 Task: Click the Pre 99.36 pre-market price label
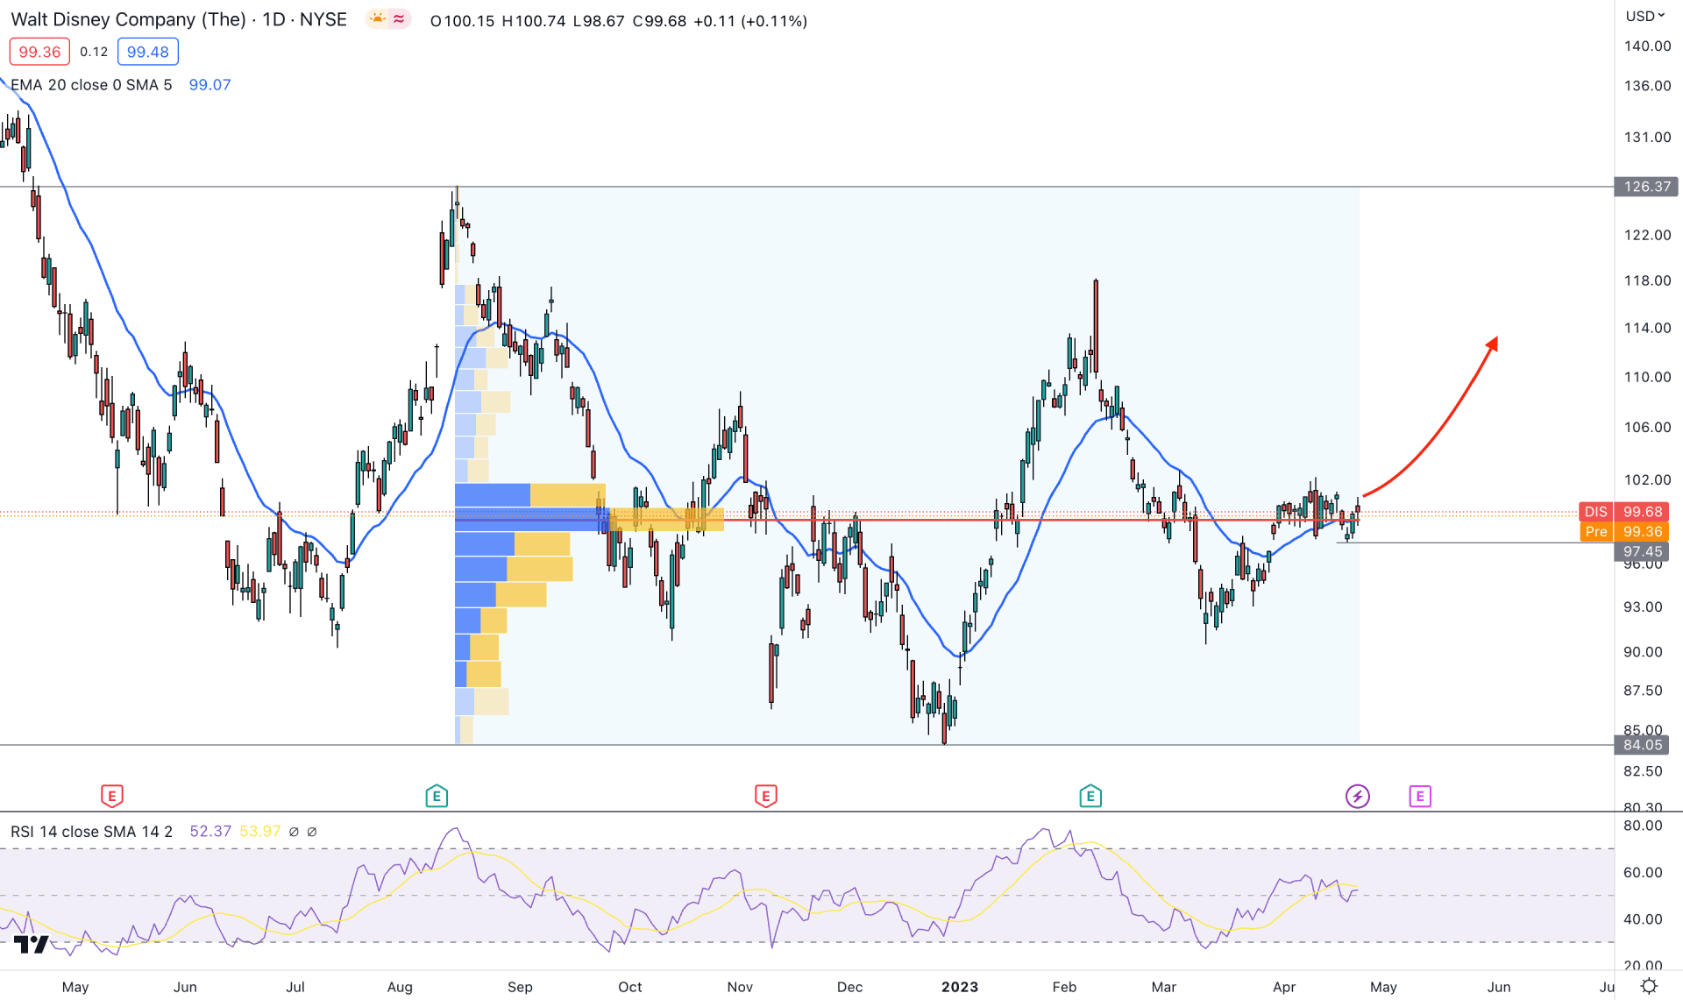pyautogui.click(x=1623, y=532)
